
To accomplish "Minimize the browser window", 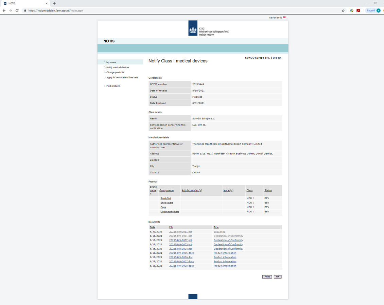I will (366, 3).
